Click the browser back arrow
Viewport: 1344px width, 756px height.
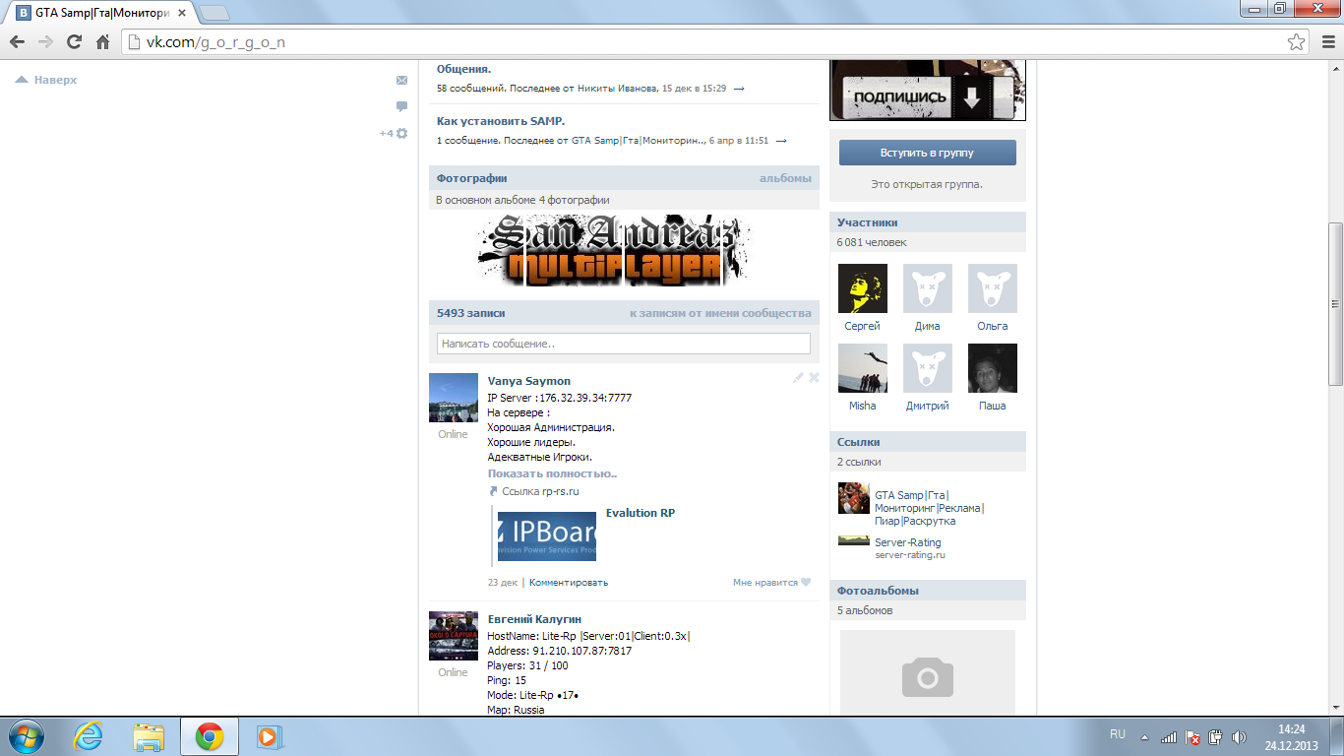click(x=17, y=42)
